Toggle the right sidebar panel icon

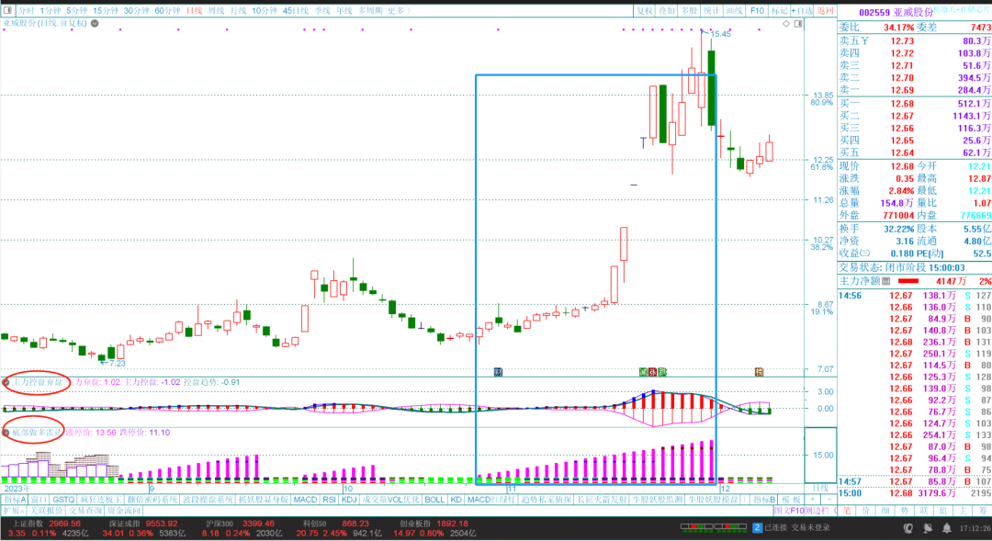click(798, 23)
